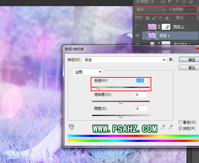Screen dimensions: 199x163
Task: Open the 强光 blend mode dropdown
Action: click(x=150, y=10)
